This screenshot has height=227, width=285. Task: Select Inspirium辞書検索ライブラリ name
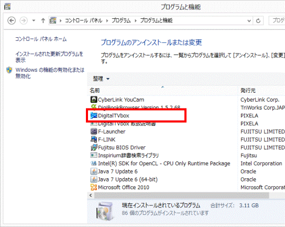[128, 156]
